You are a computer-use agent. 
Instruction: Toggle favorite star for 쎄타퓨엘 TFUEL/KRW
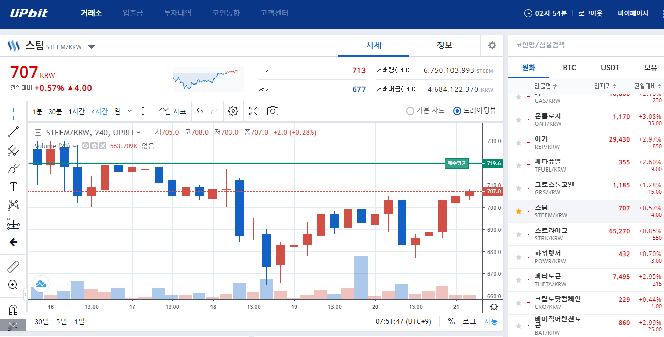(519, 165)
